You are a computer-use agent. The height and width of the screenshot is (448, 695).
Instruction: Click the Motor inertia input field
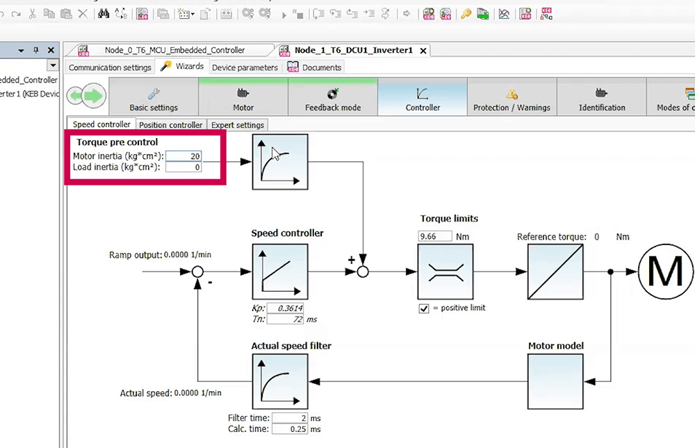(184, 156)
